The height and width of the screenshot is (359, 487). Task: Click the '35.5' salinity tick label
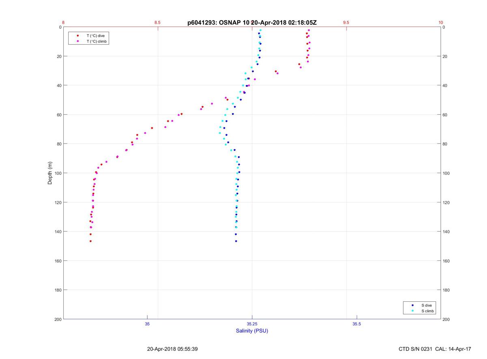tap(356, 324)
